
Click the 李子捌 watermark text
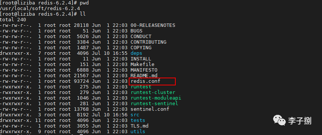[300, 120]
